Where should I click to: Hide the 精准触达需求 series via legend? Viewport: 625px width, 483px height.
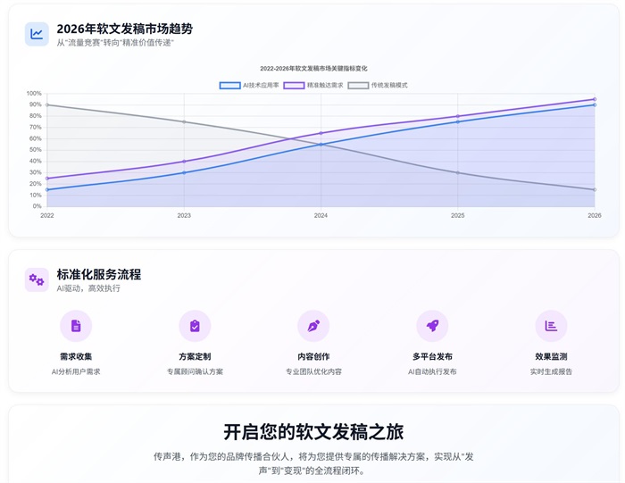(x=313, y=86)
